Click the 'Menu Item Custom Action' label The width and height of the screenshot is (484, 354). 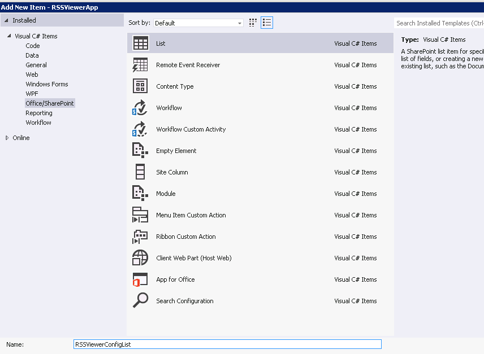point(191,215)
